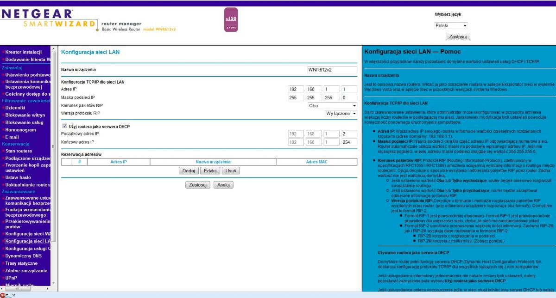Click the purple N150 2.4 GHz badge

tap(230, 20)
